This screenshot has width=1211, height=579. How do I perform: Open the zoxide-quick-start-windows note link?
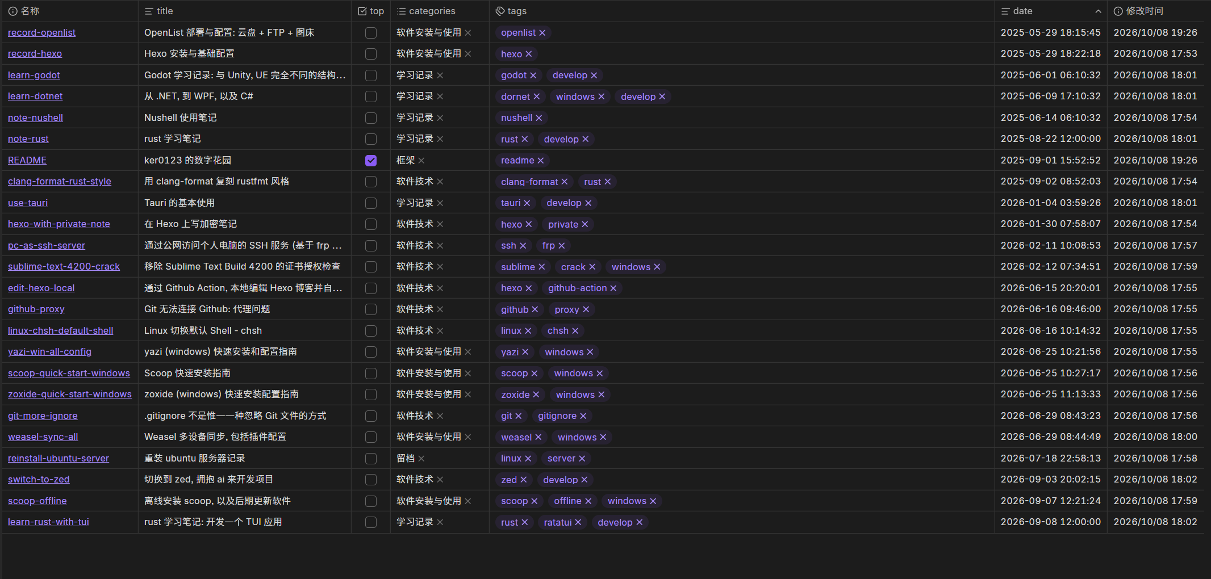[70, 395]
